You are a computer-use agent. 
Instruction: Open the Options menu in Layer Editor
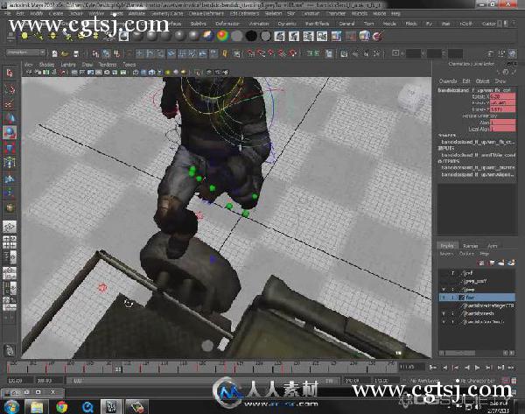click(466, 254)
